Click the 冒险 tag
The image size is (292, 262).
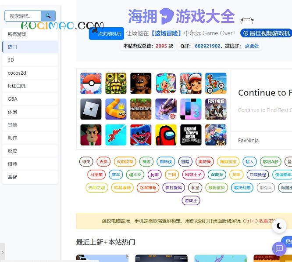pos(185,161)
